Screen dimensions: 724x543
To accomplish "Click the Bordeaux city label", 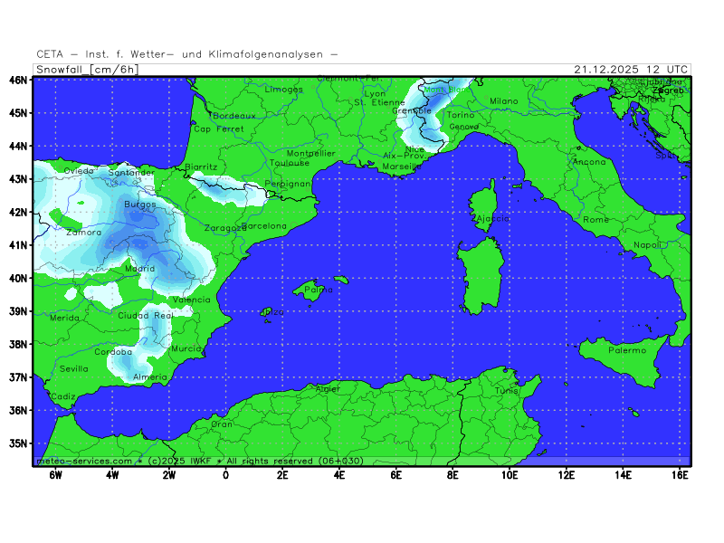I will click(x=235, y=116).
